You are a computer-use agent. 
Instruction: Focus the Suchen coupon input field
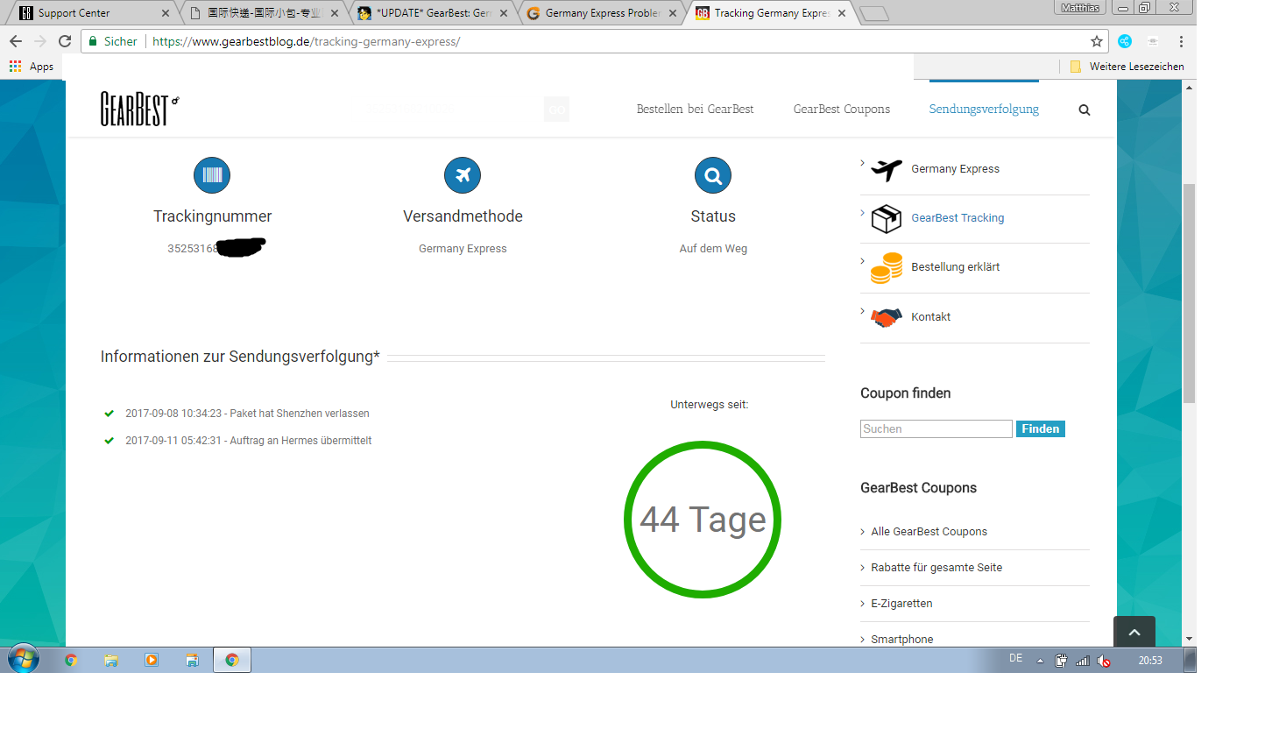[936, 428]
